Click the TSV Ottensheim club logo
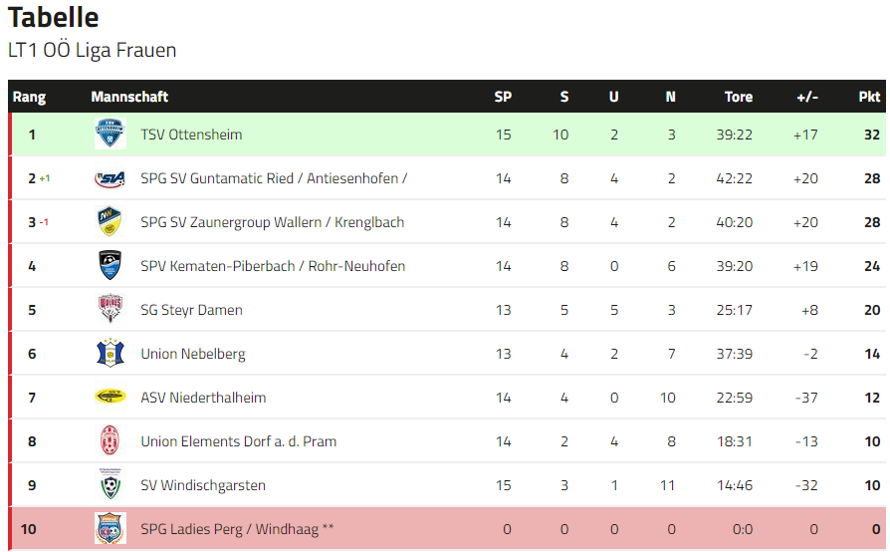Image resolution: width=890 pixels, height=552 pixels. coord(110,134)
